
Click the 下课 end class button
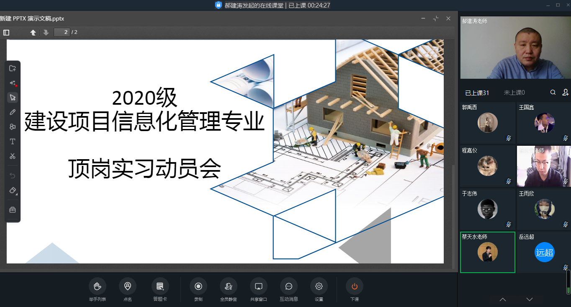[355, 286]
